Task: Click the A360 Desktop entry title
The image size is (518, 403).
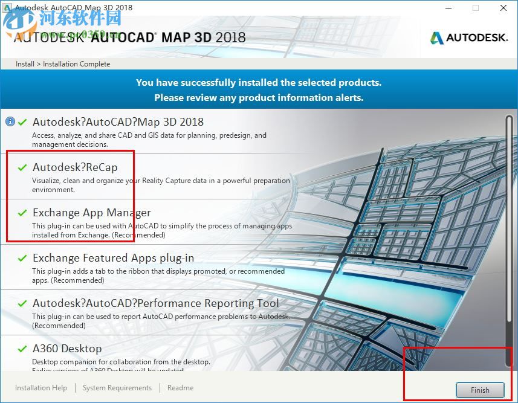Action: pyautogui.click(x=68, y=349)
